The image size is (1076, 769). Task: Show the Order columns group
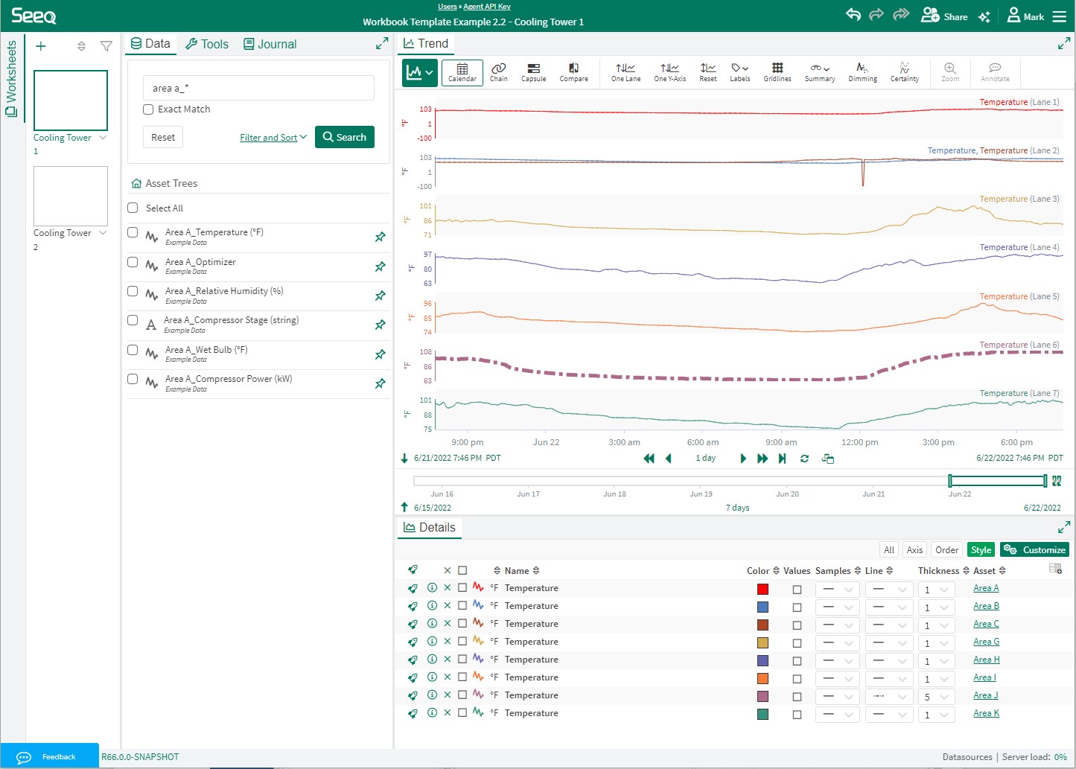[x=946, y=550]
